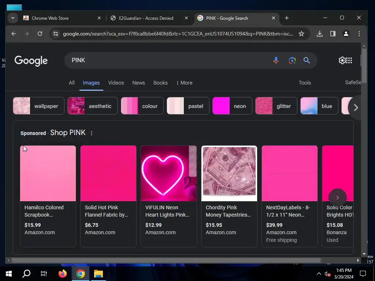Open Chrome downloads icon
The image size is (375, 281).
point(319,34)
